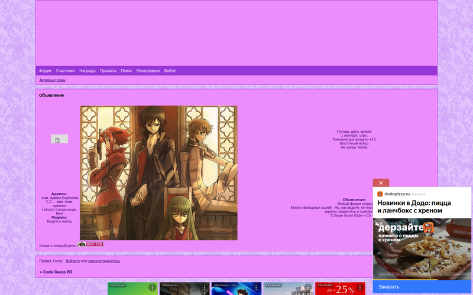Open the Награды section
This screenshot has width=473, height=295.
pos(88,71)
